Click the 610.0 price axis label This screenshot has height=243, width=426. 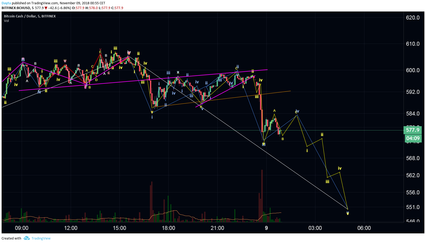click(x=413, y=44)
